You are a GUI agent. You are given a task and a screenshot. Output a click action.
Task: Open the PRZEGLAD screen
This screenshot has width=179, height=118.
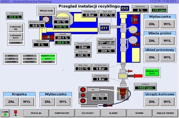(36, 113)
